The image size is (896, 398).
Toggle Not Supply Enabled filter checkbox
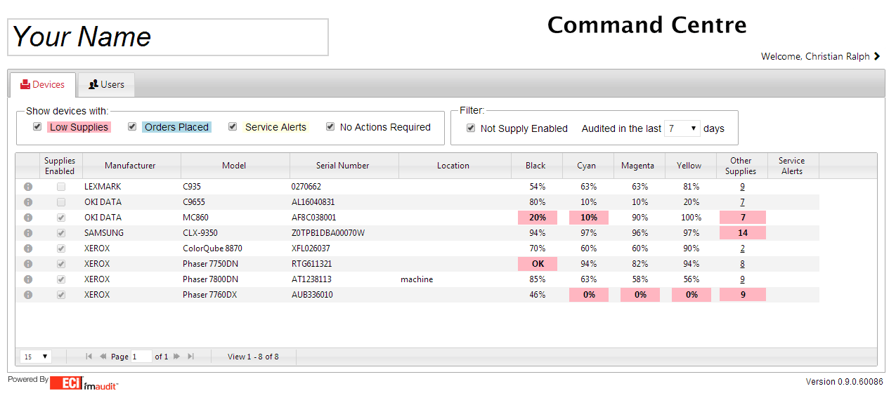(x=471, y=128)
